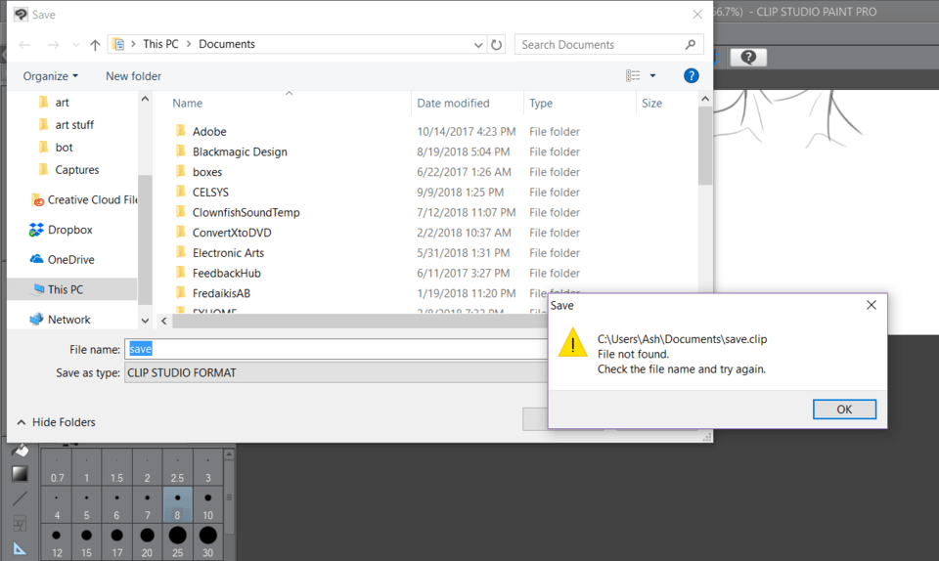Screen dimensions: 939x561
Task: Sort files by Date modified column
Action: click(453, 103)
